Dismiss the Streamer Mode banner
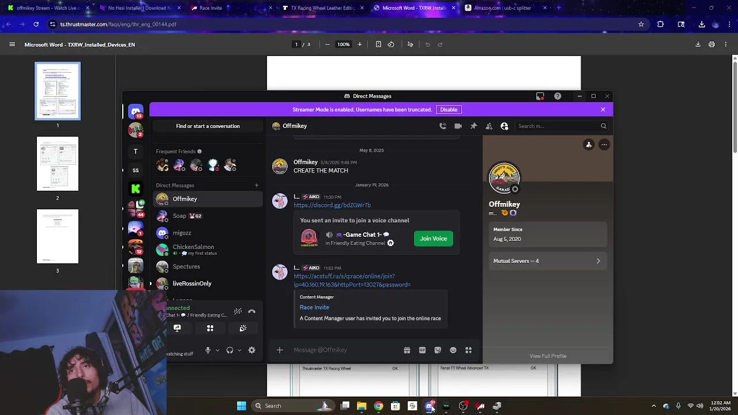Image resolution: width=738 pixels, height=415 pixels. [603, 110]
